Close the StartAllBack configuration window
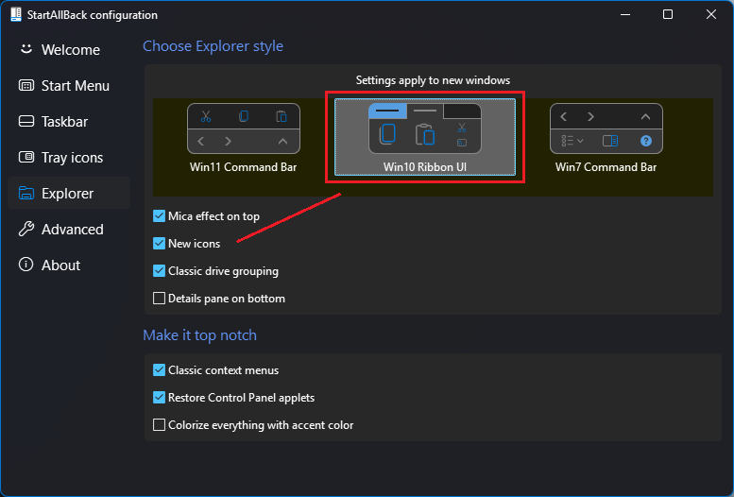734x497 pixels. coord(711,14)
